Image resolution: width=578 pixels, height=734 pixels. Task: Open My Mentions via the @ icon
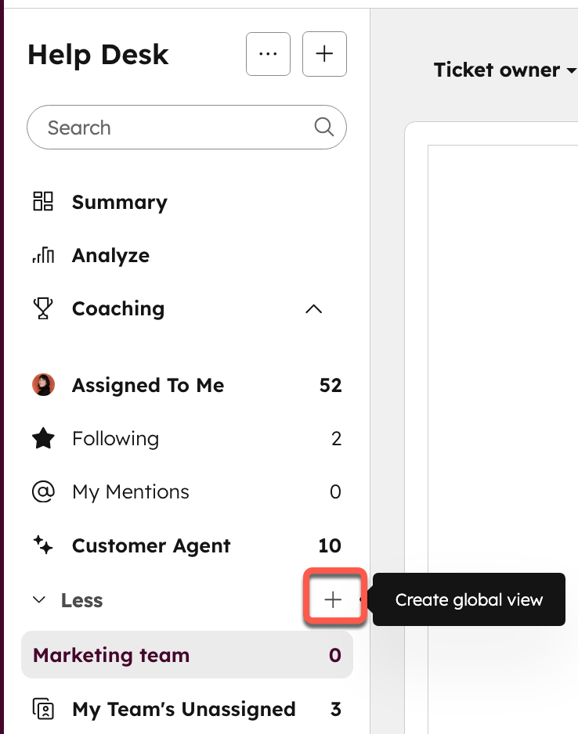(x=42, y=491)
